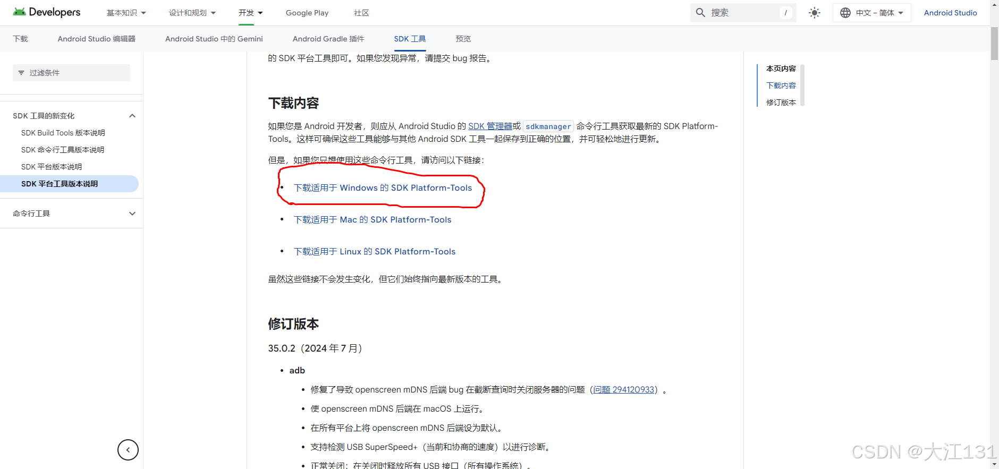The width and height of the screenshot is (999, 469).
Task: Open SDK 平台版本说明
Action: [x=52, y=167]
